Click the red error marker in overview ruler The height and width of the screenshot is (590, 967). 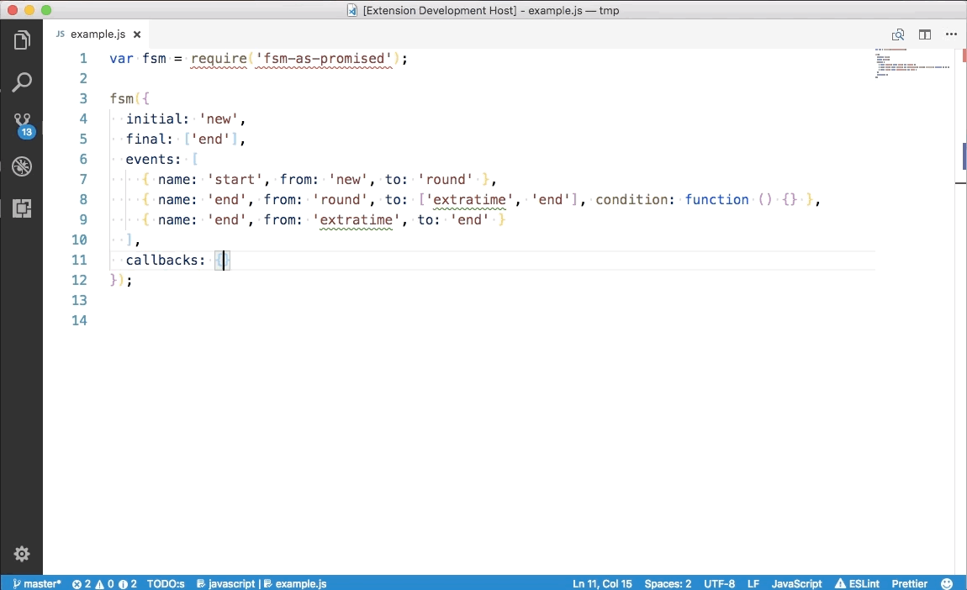click(964, 55)
